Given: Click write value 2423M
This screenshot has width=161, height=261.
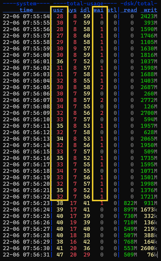Looking at the screenshot, I should pos(149,16).
